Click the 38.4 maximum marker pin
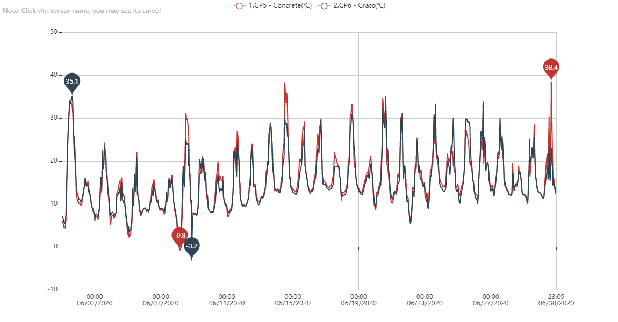 pyautogui.click(x=551, y=68)
